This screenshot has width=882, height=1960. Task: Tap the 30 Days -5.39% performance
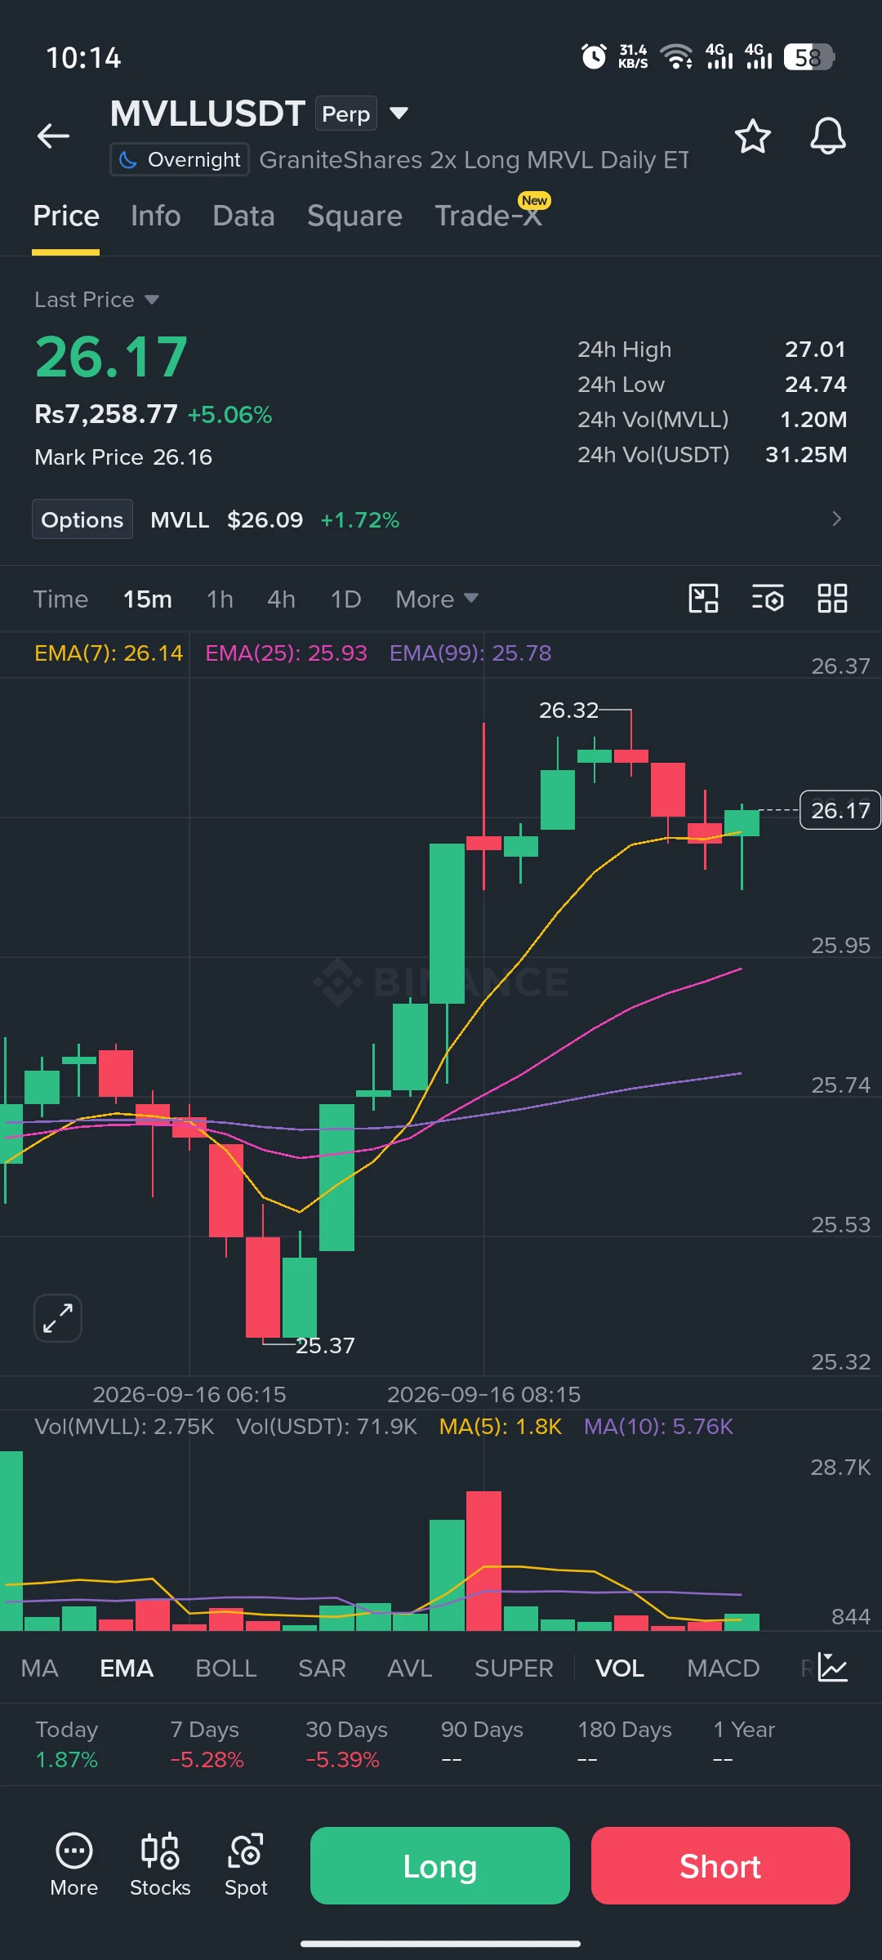pos(346,1744)
